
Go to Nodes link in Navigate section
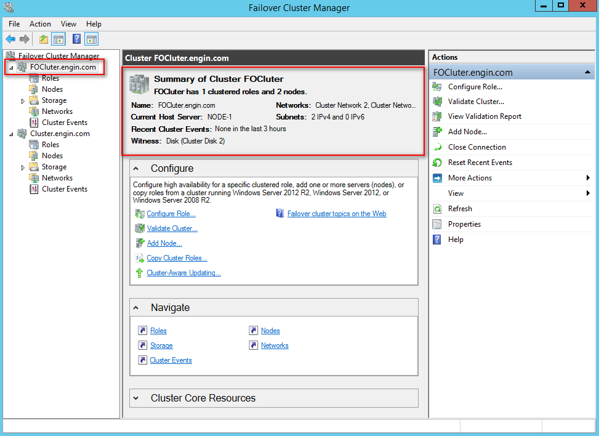tap(270, 331)
